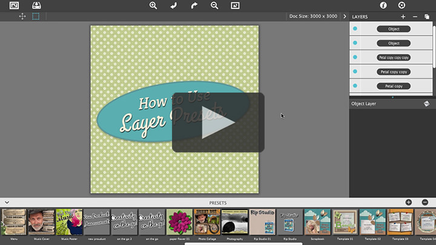Collapse the Presets panel chevron
This screenshot has height=245, width=436.
coord(7,202)
